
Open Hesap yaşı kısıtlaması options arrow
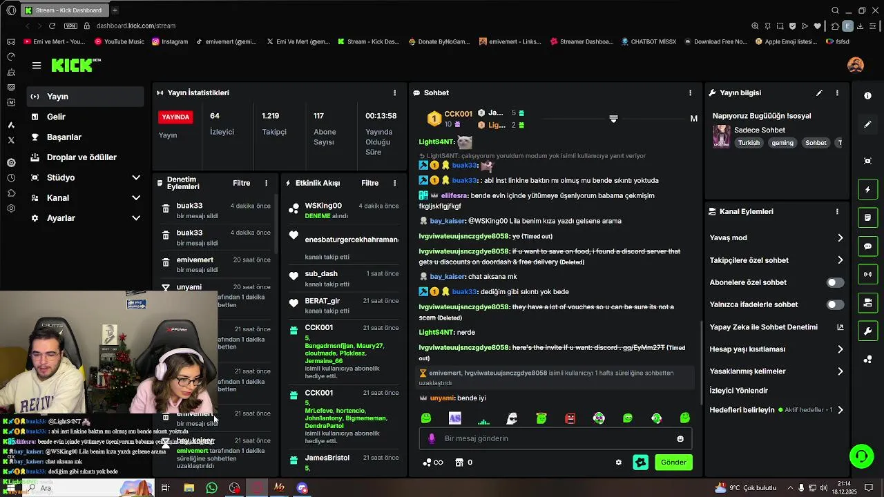coord(840,349)
